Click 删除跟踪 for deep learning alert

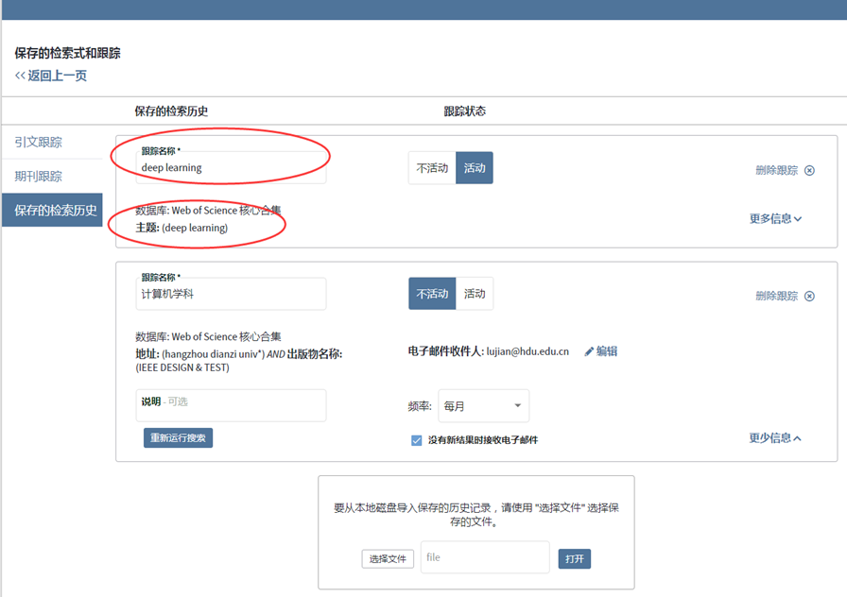coord(777,171)
